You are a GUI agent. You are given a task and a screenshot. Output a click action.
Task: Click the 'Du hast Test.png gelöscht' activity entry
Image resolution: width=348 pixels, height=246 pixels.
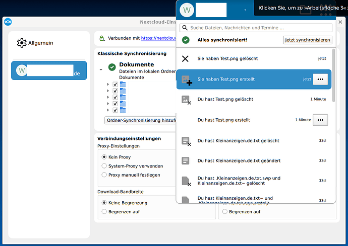point(254,99)
